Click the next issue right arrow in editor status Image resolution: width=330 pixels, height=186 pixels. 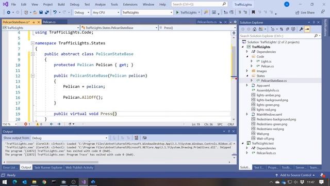tap(59, 124)
